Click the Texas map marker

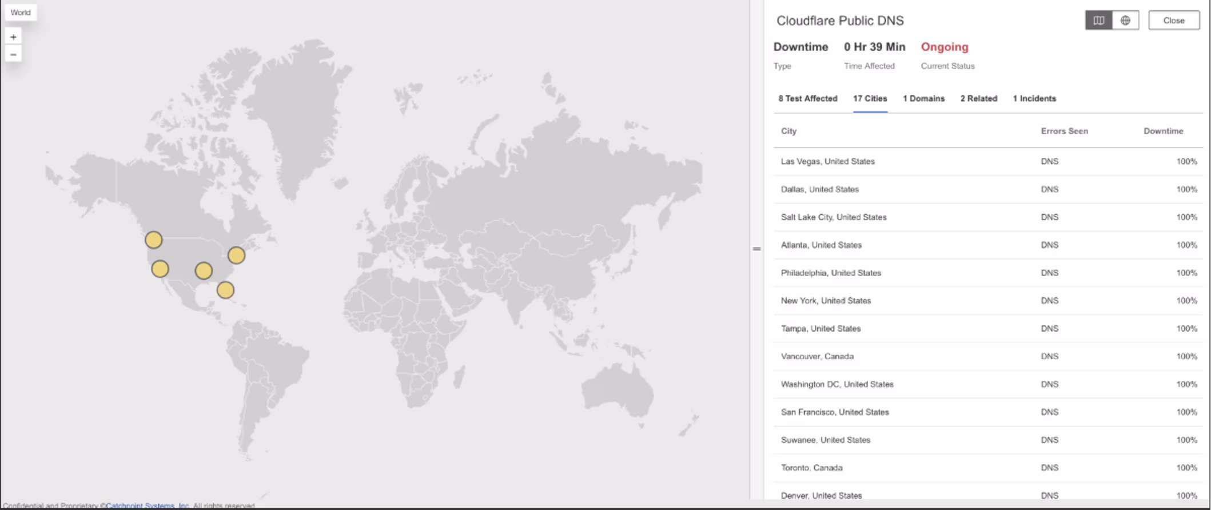coord(204,270)
